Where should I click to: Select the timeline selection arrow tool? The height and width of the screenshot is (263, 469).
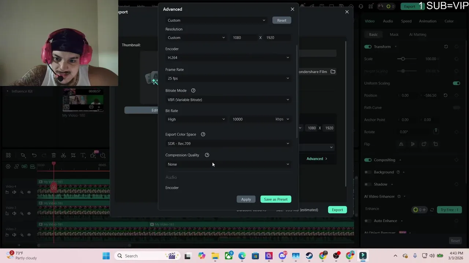tap(23, 155)
